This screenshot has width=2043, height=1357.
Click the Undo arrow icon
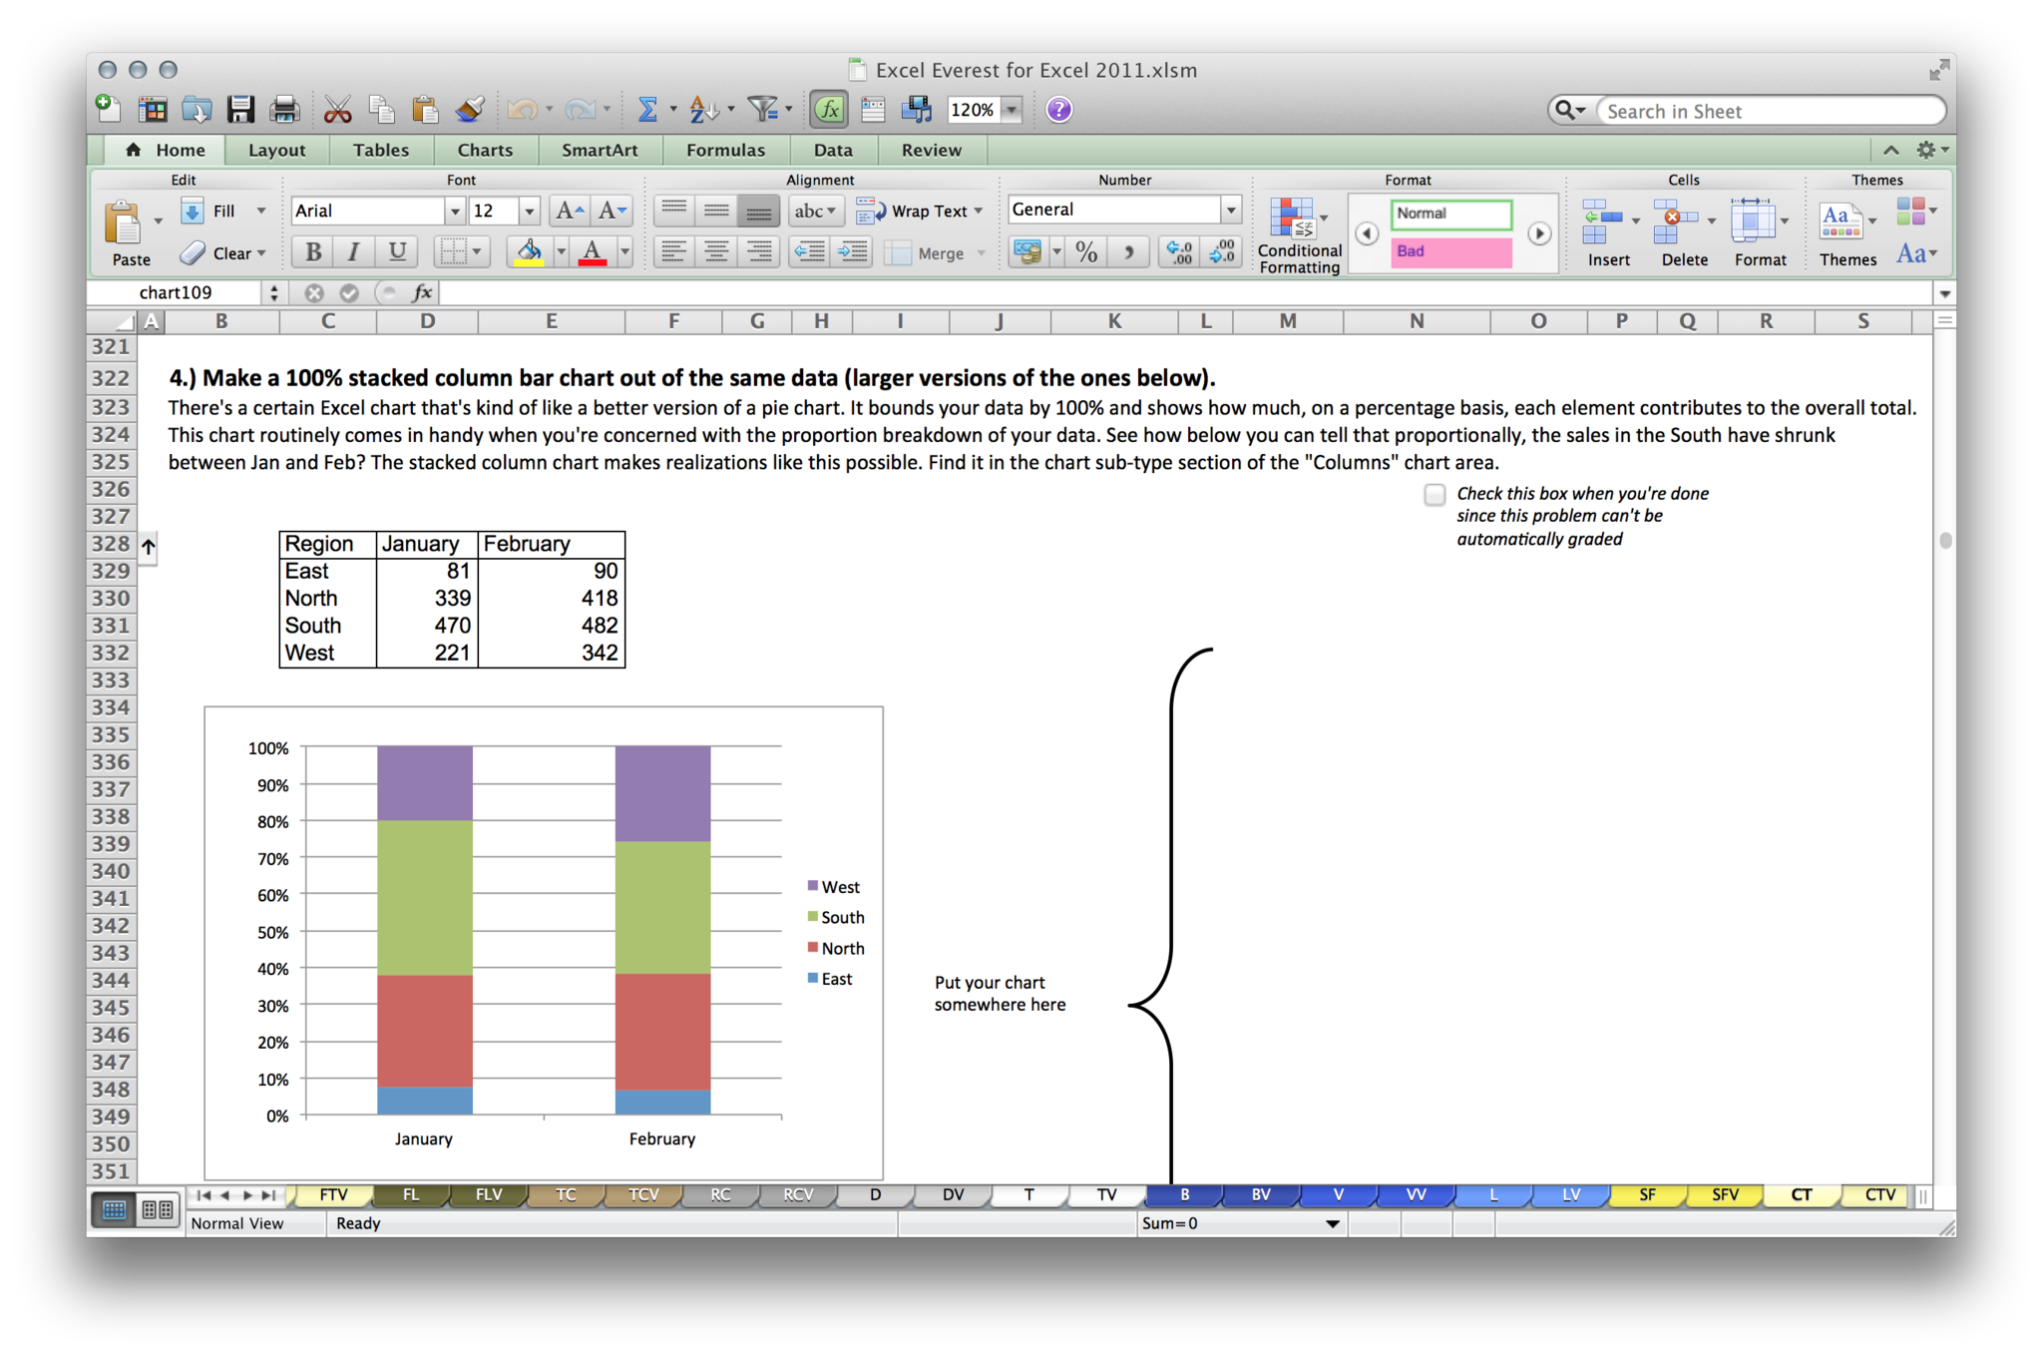(522, 110)
